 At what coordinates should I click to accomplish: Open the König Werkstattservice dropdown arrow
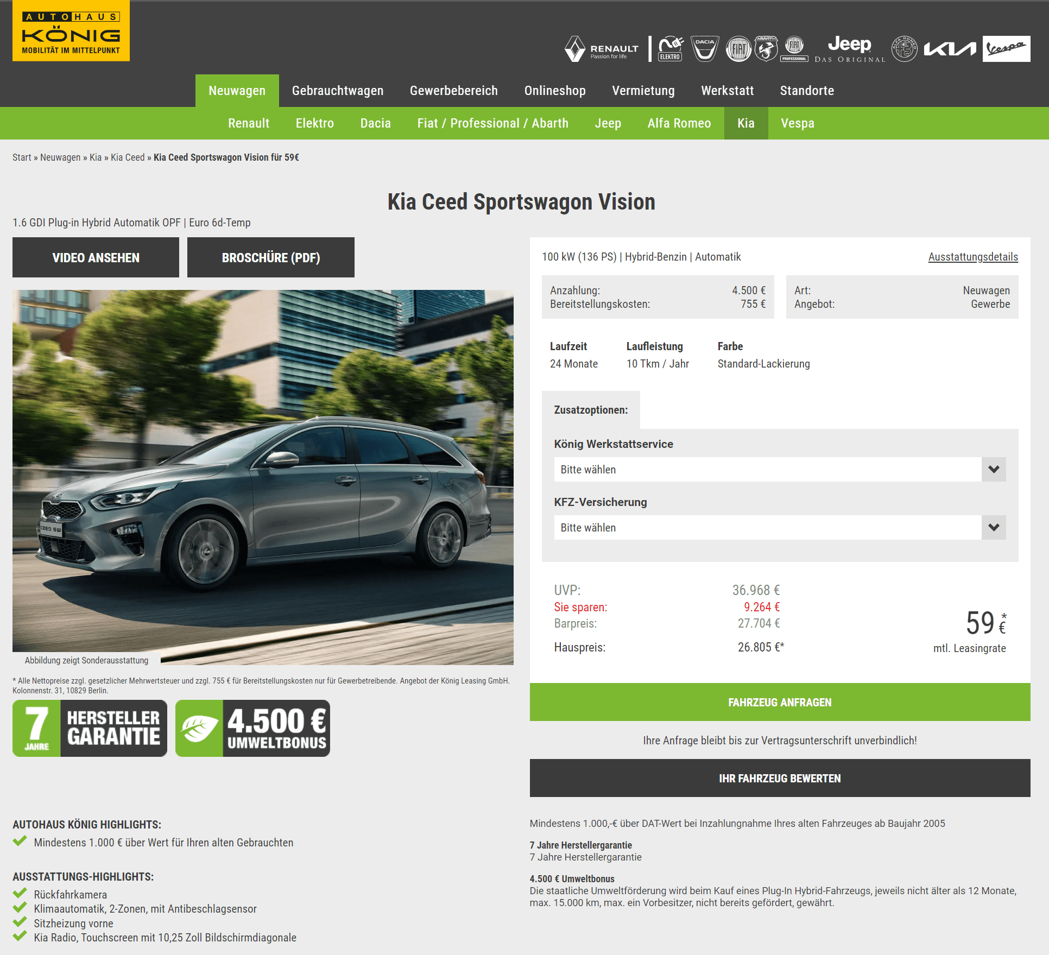[994, 469]
